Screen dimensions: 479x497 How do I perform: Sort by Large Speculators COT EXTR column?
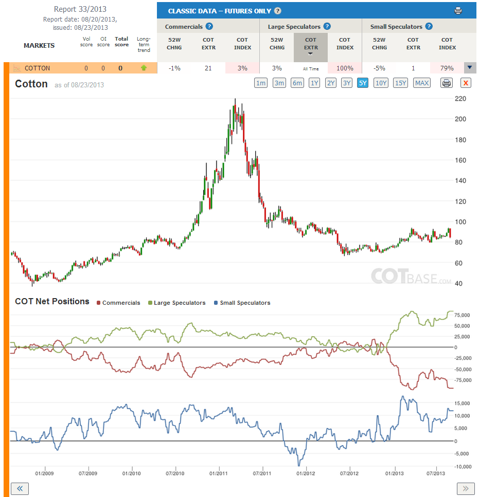[311, 47]
